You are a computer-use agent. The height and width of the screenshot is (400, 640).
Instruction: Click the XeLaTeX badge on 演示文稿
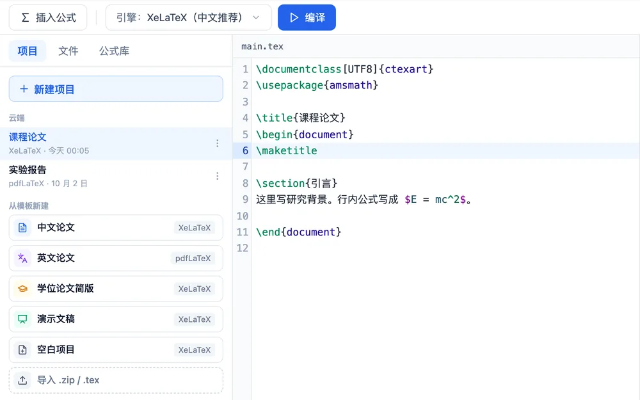click(195, 319)
